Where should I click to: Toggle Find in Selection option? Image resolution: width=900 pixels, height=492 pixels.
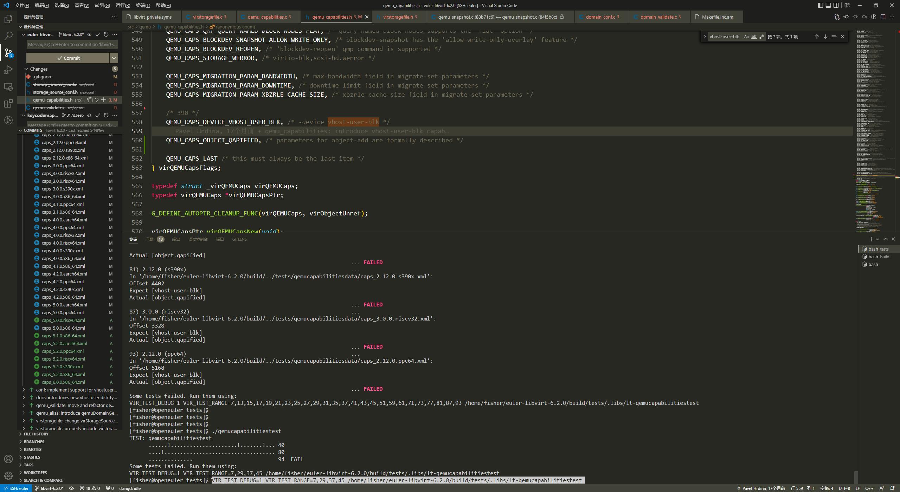[x=834, y=37]
